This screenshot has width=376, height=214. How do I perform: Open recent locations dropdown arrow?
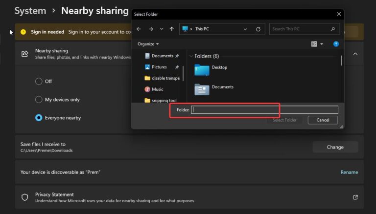tap(162, 29)
